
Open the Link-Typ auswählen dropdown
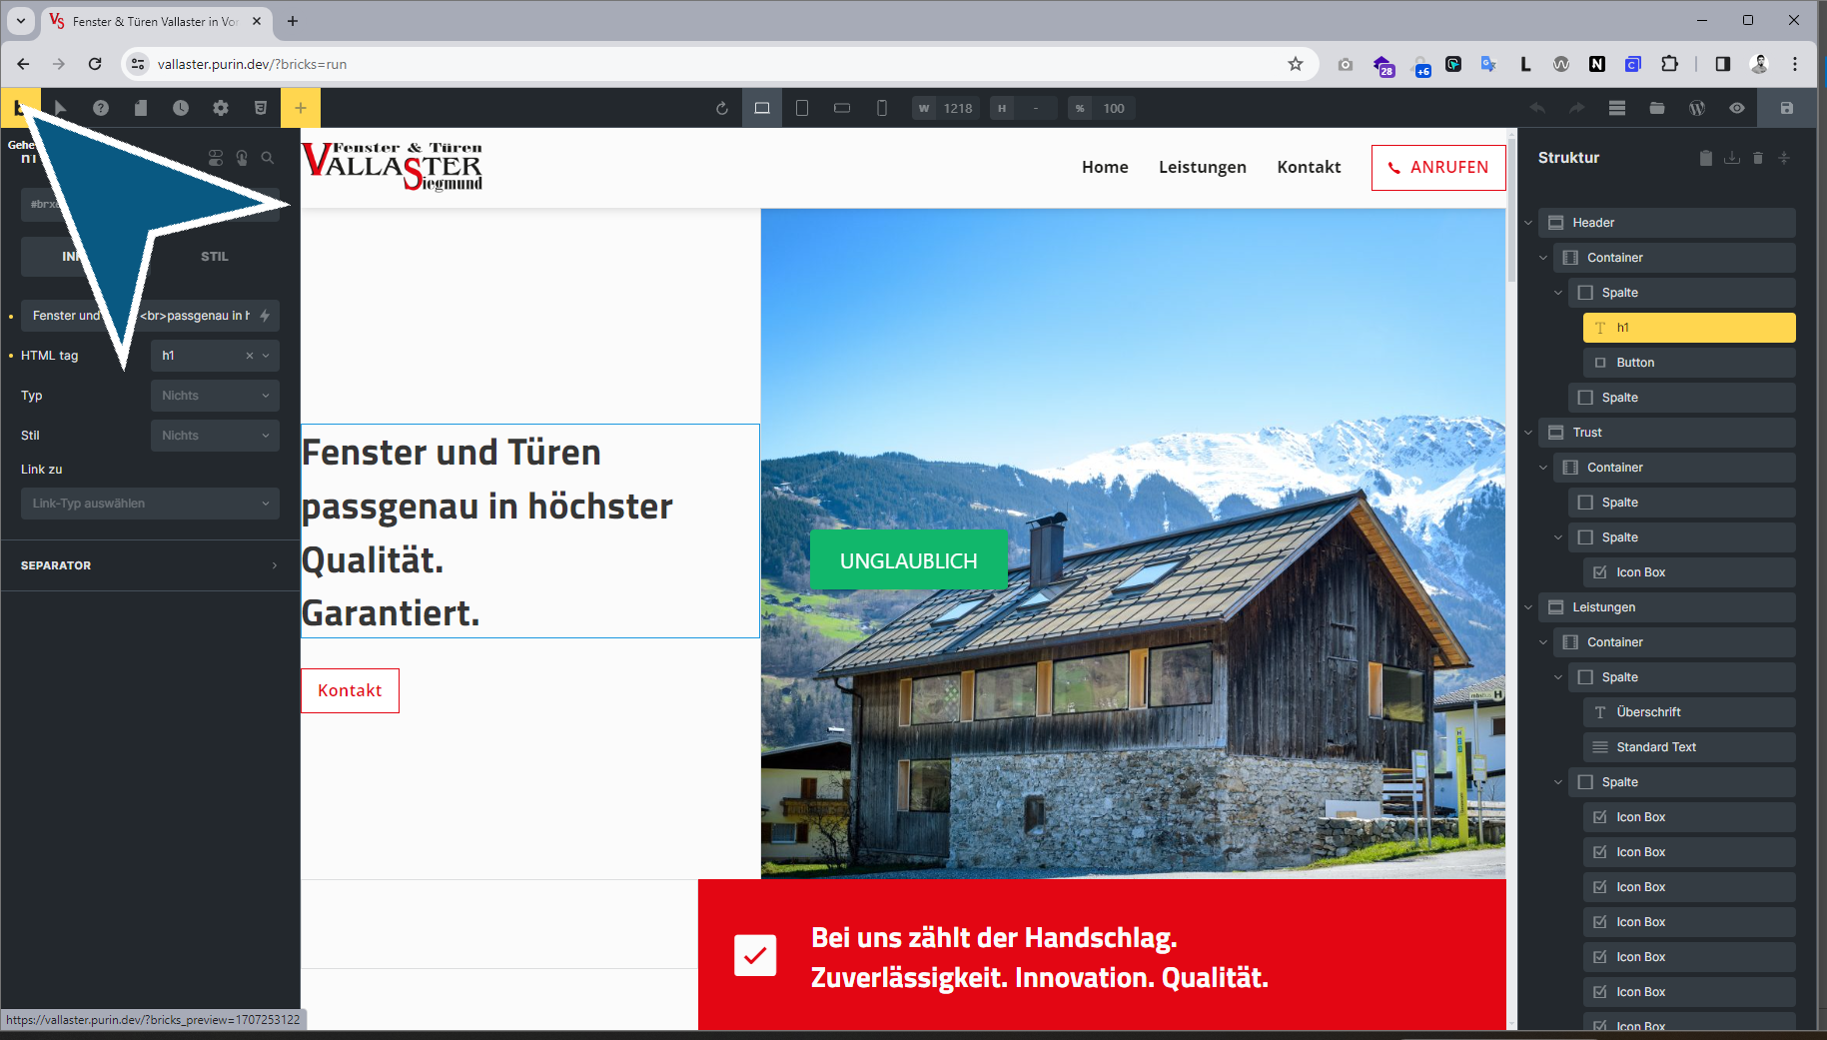[x=150, y=504]
